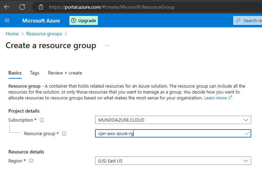Click the 'Resource details' heading
Viewport: 262px width, 177px height.
[26, 152]
